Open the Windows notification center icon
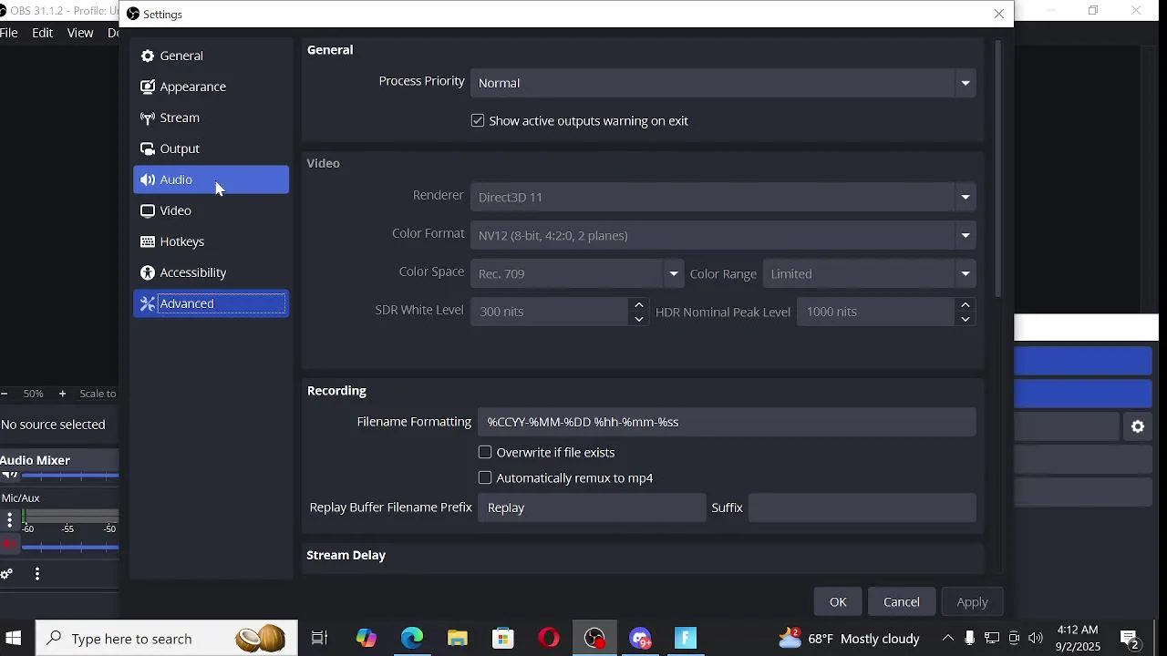Viewport: 1167px width, 656px height. pos(1130,639)
